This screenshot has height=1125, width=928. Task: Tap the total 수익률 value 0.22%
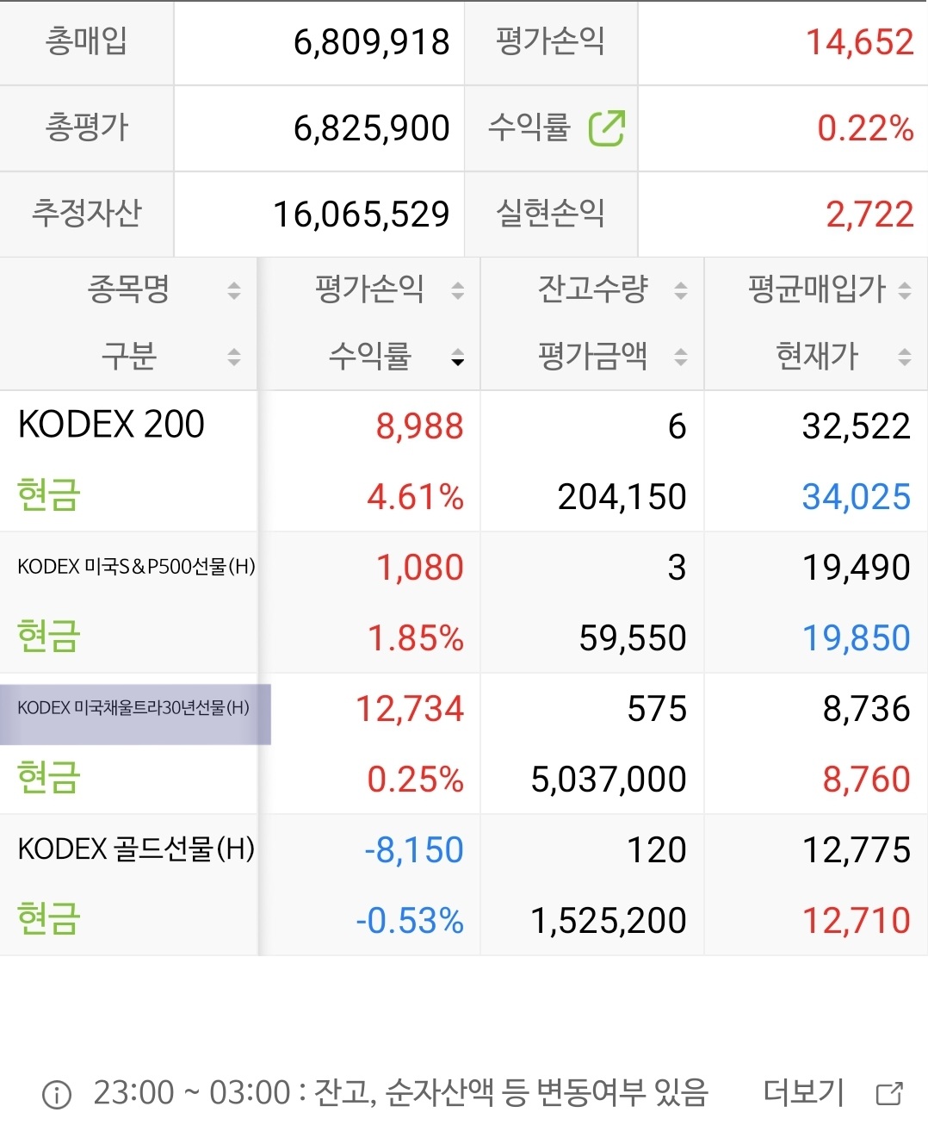pos(865,128)
